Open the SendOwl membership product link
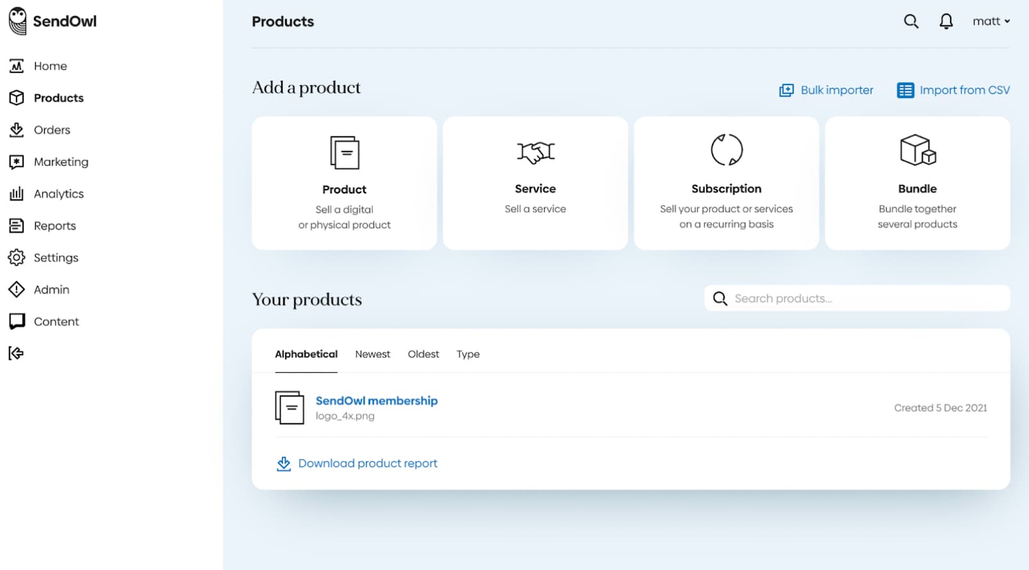Image resolution: width=1029 pixels, height=570 pixels. 376,401
